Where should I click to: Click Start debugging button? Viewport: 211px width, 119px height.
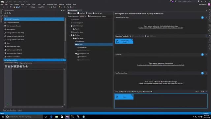(x=54, y=7)
